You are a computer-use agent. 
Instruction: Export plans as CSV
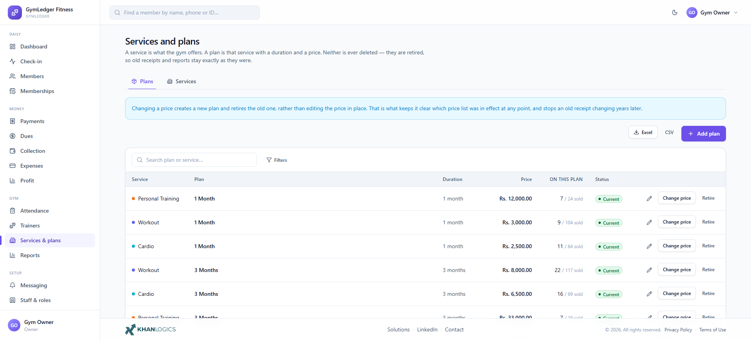(x=669, y=132)
